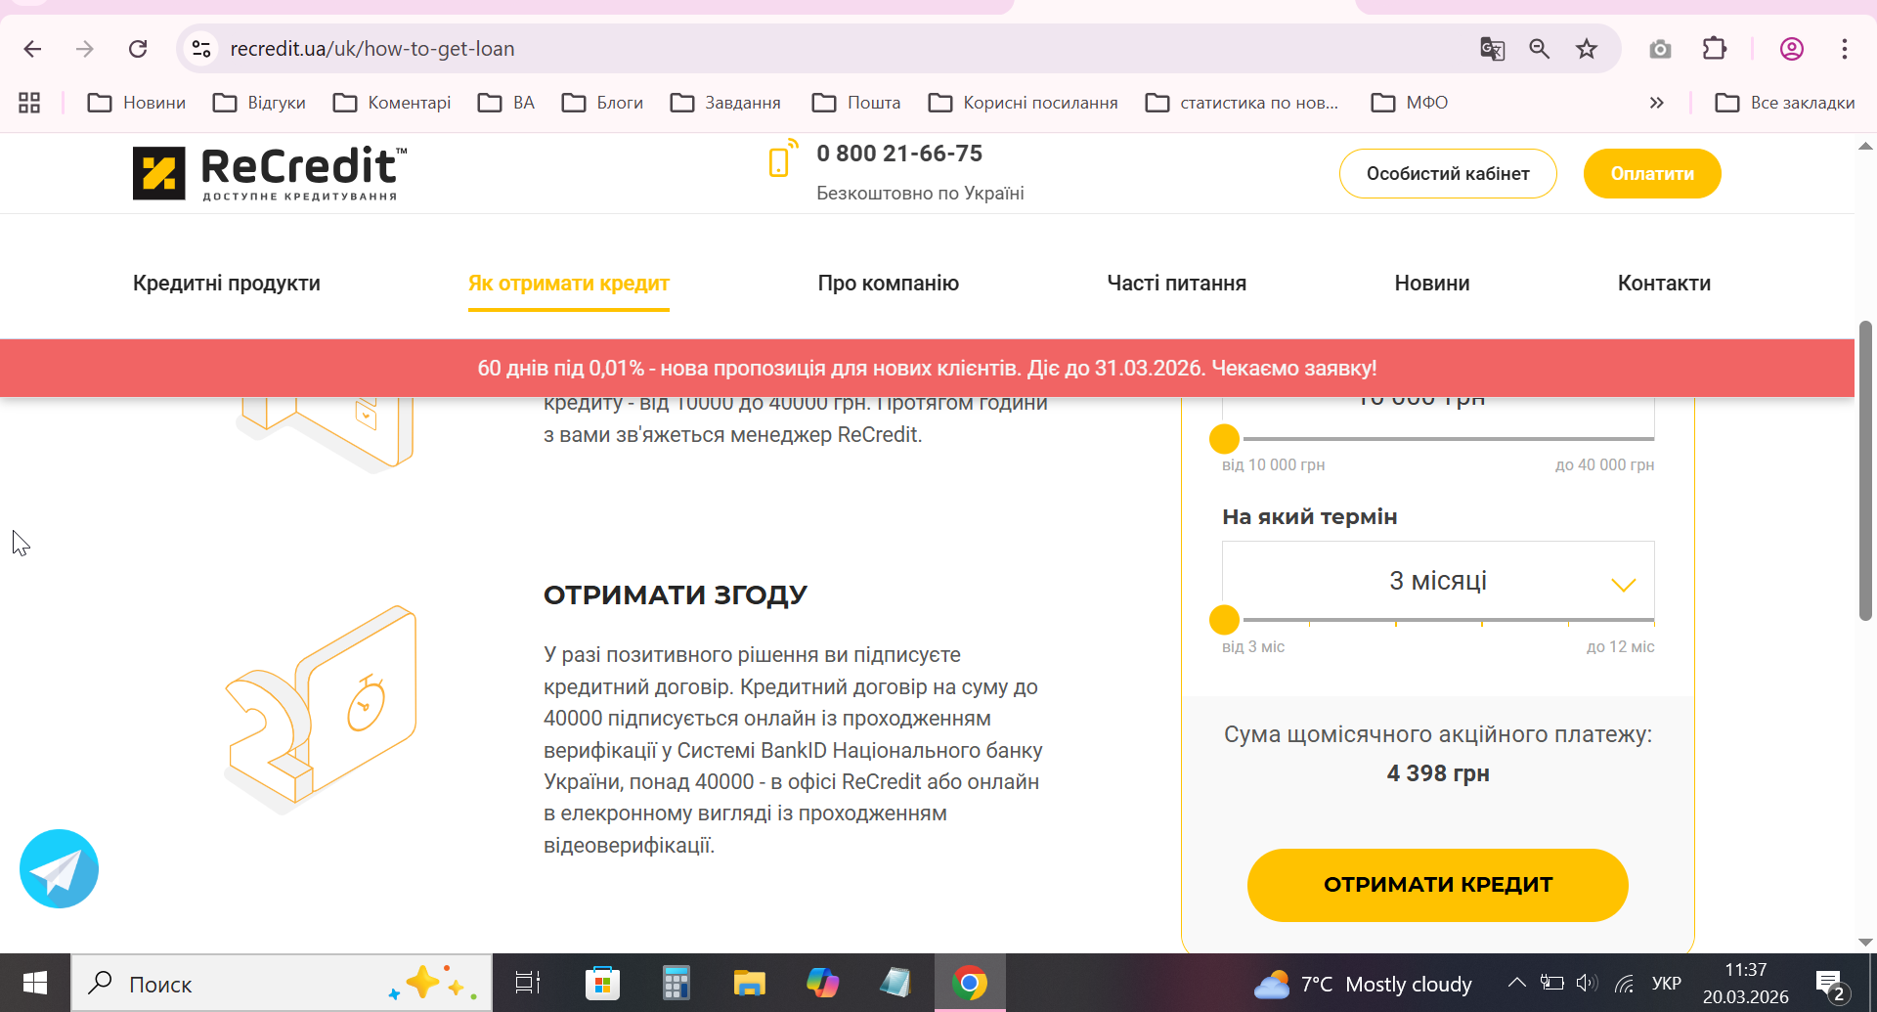Go back with the browser back arrow

point(32,49)
